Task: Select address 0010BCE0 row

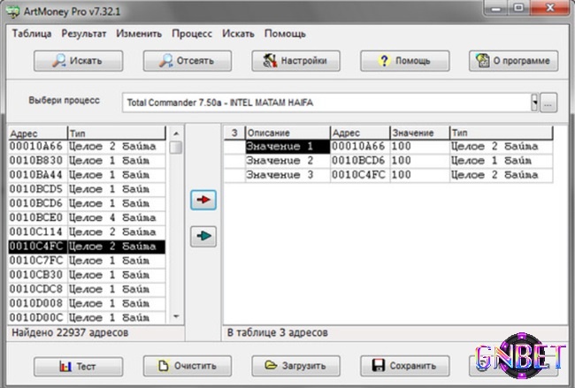Action: 87,218
